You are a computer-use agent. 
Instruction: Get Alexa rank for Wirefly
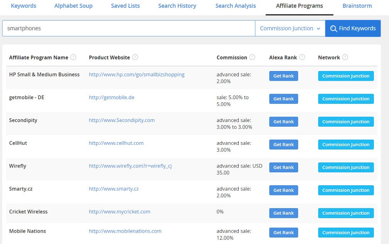284,168
